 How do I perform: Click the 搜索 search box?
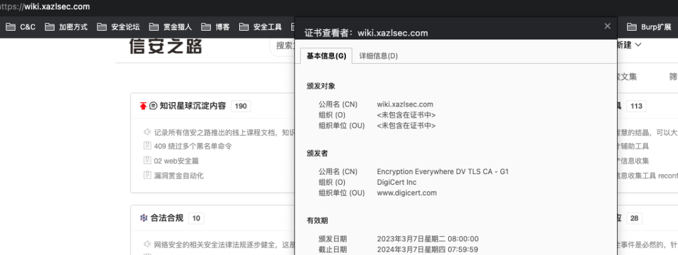[282, 46]
